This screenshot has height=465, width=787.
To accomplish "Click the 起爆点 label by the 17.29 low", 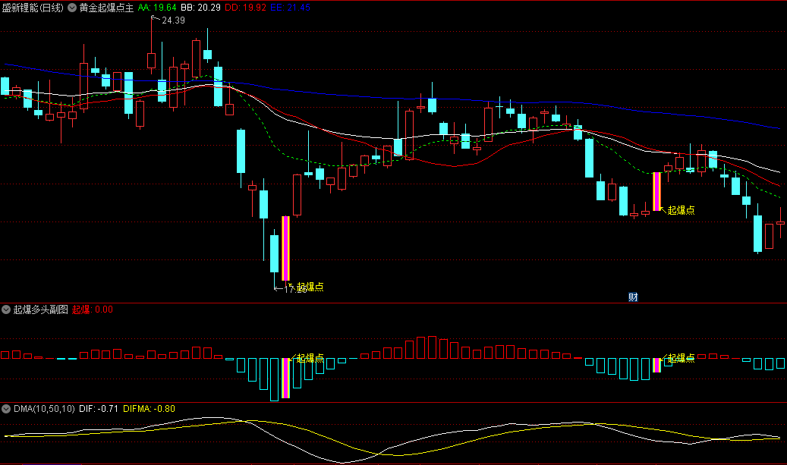I will [310, 287].
